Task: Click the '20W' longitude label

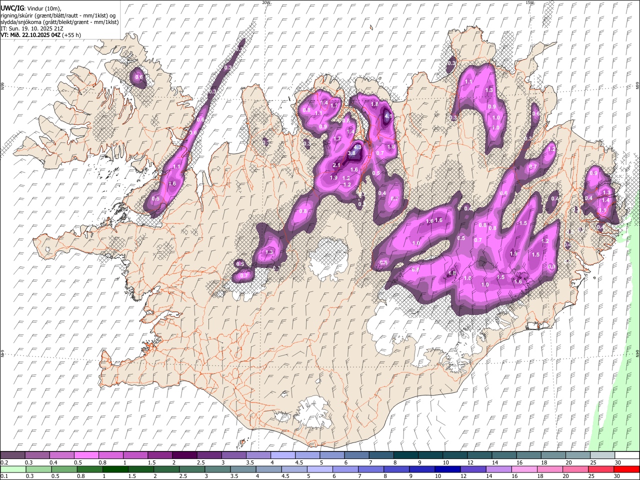Action: tap(266, 2)
